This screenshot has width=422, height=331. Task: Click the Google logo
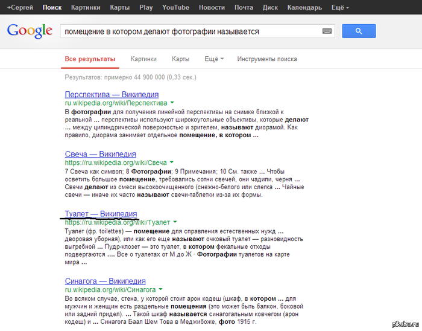point(29,31)
